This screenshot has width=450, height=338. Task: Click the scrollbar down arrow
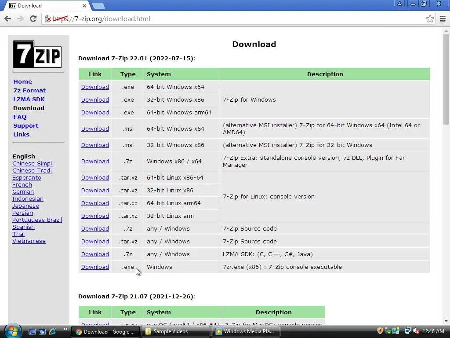pyautogui.click(x=446, y=321)
